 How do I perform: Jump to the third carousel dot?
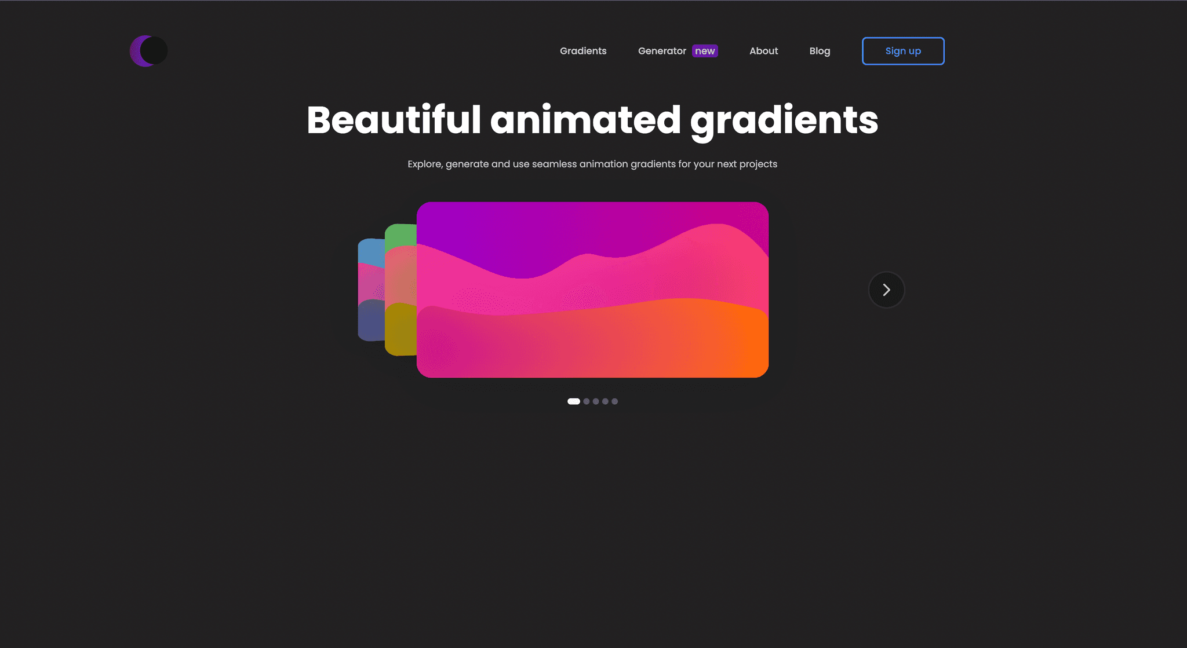(596, 401)
